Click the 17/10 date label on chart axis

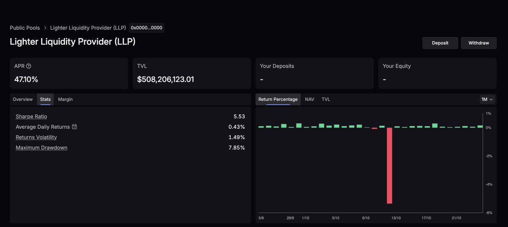426,218
